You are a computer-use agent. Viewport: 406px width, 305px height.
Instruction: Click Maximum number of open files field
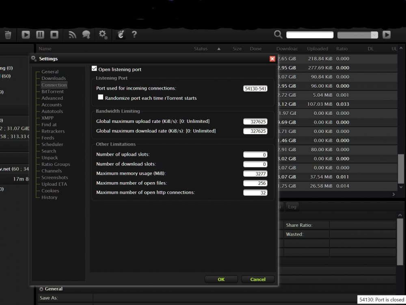coord(255,183)
